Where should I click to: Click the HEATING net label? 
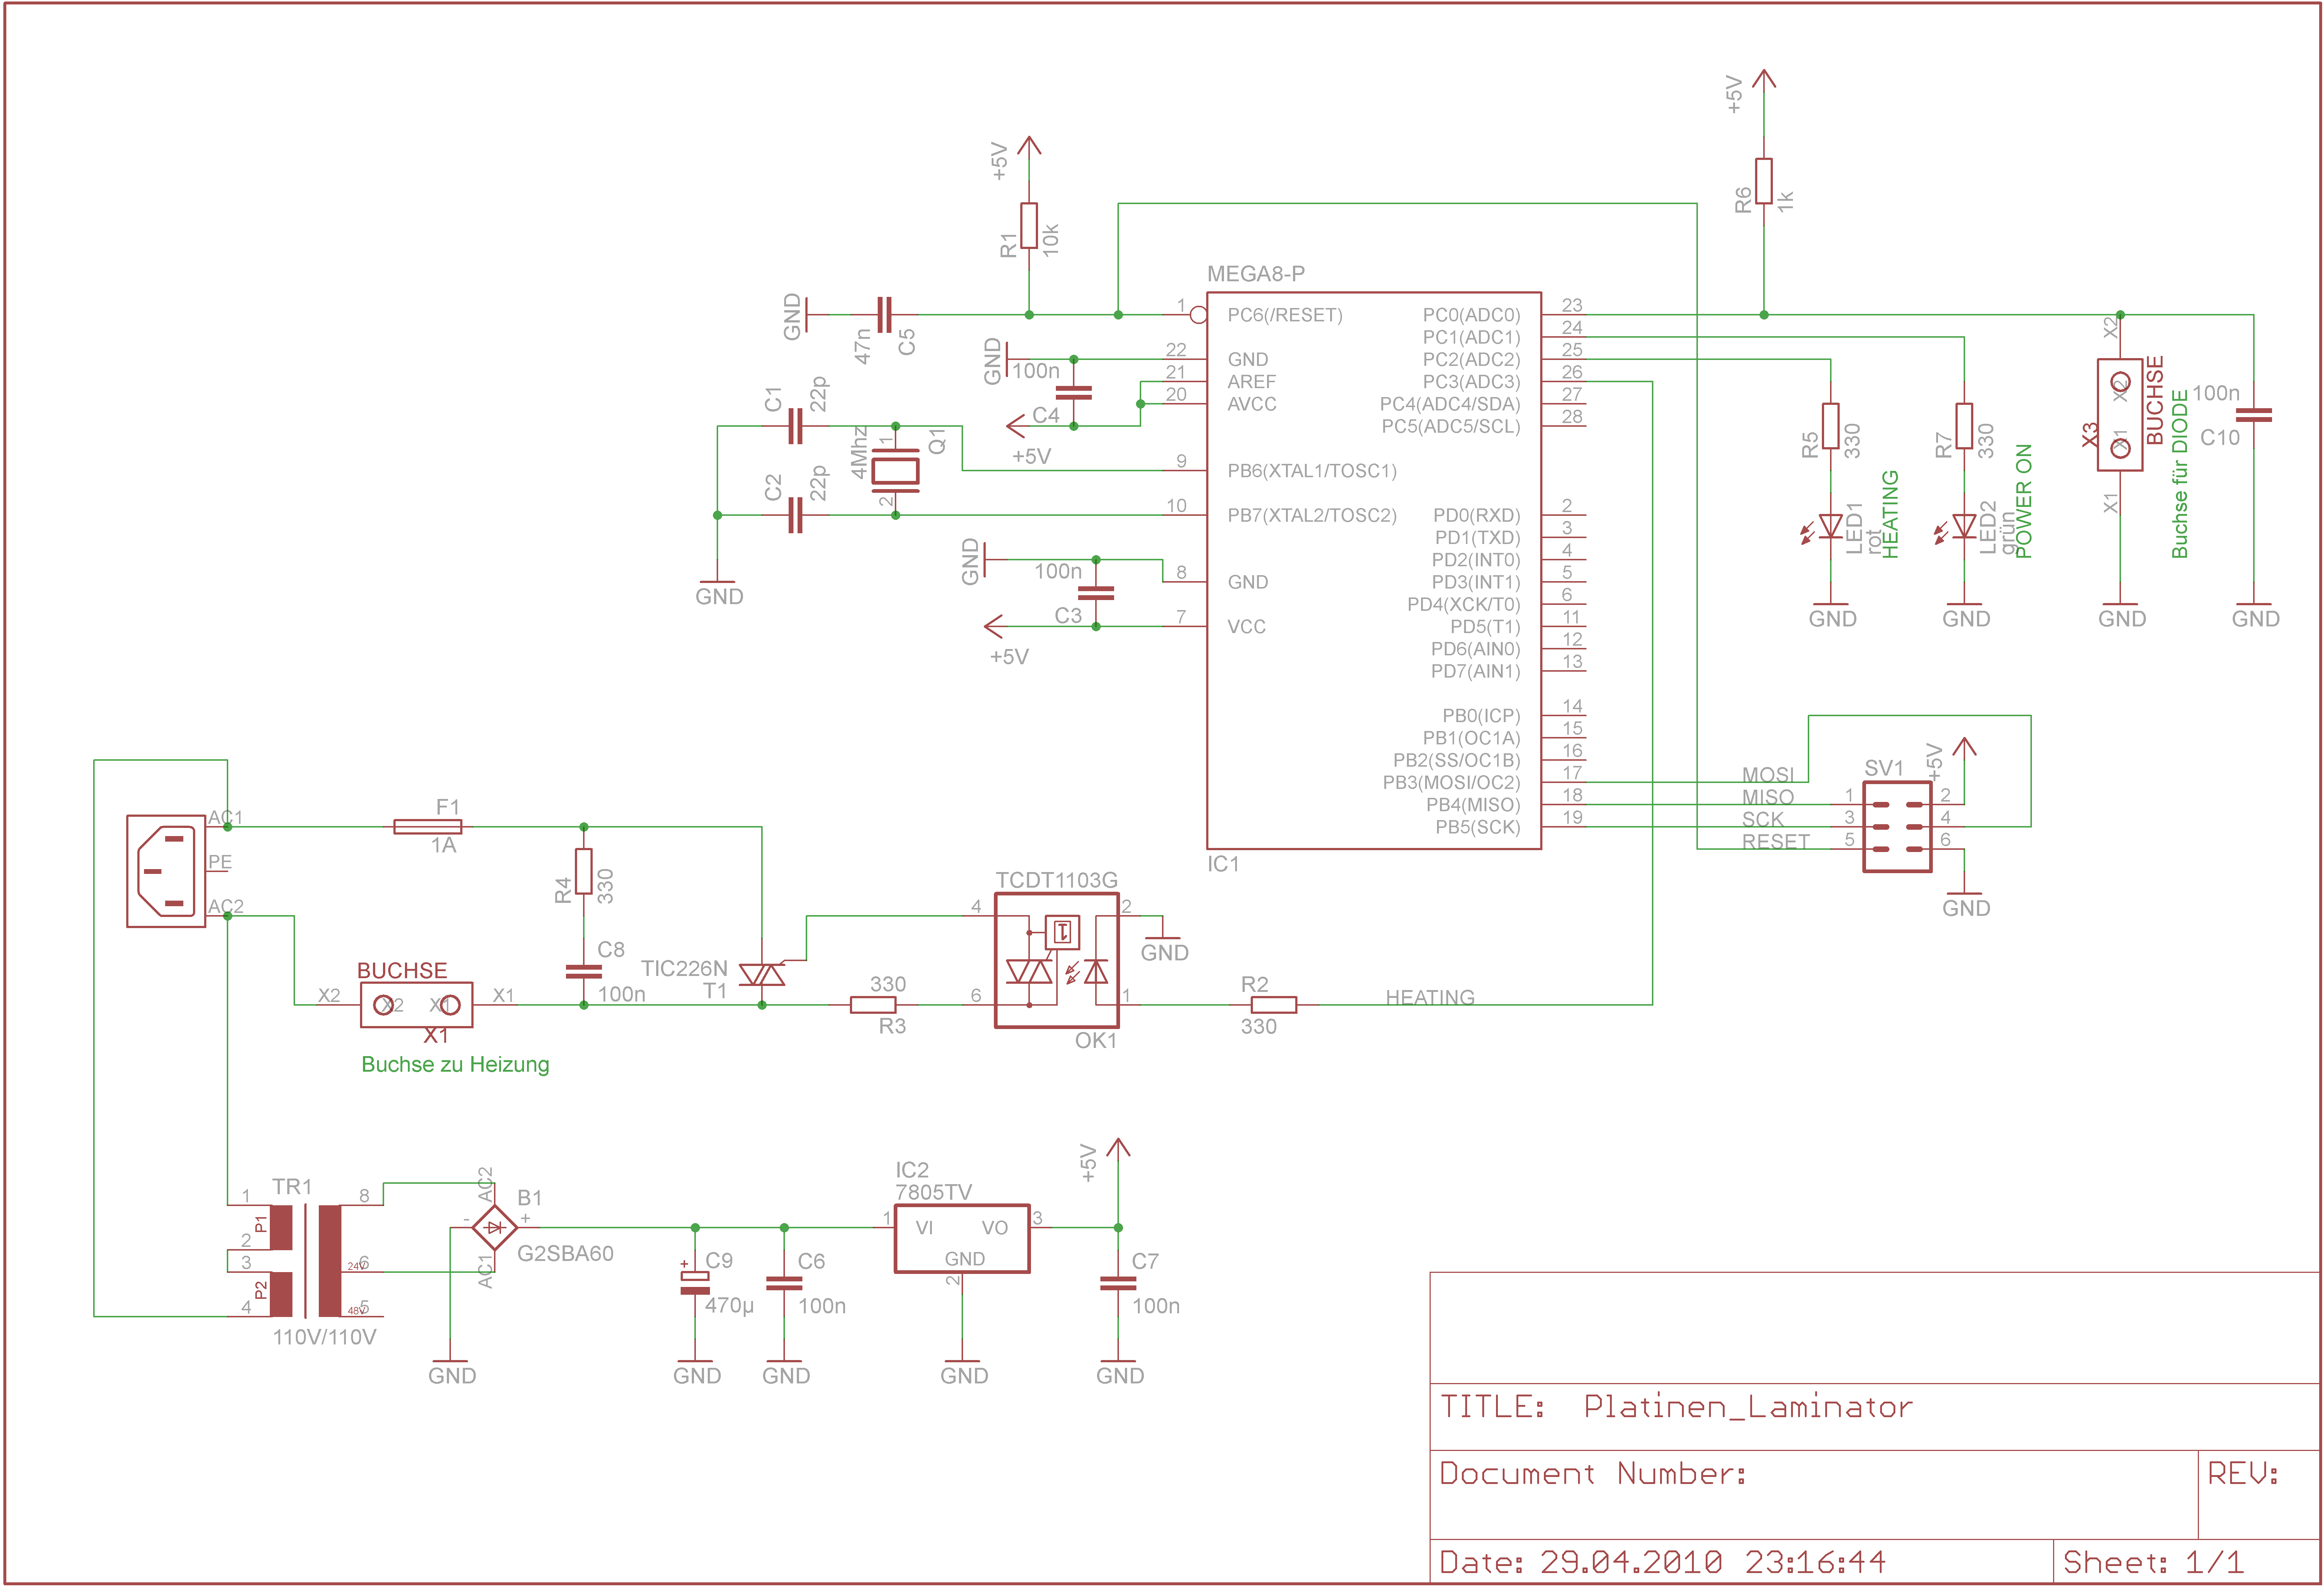[x=1430, y=997]
